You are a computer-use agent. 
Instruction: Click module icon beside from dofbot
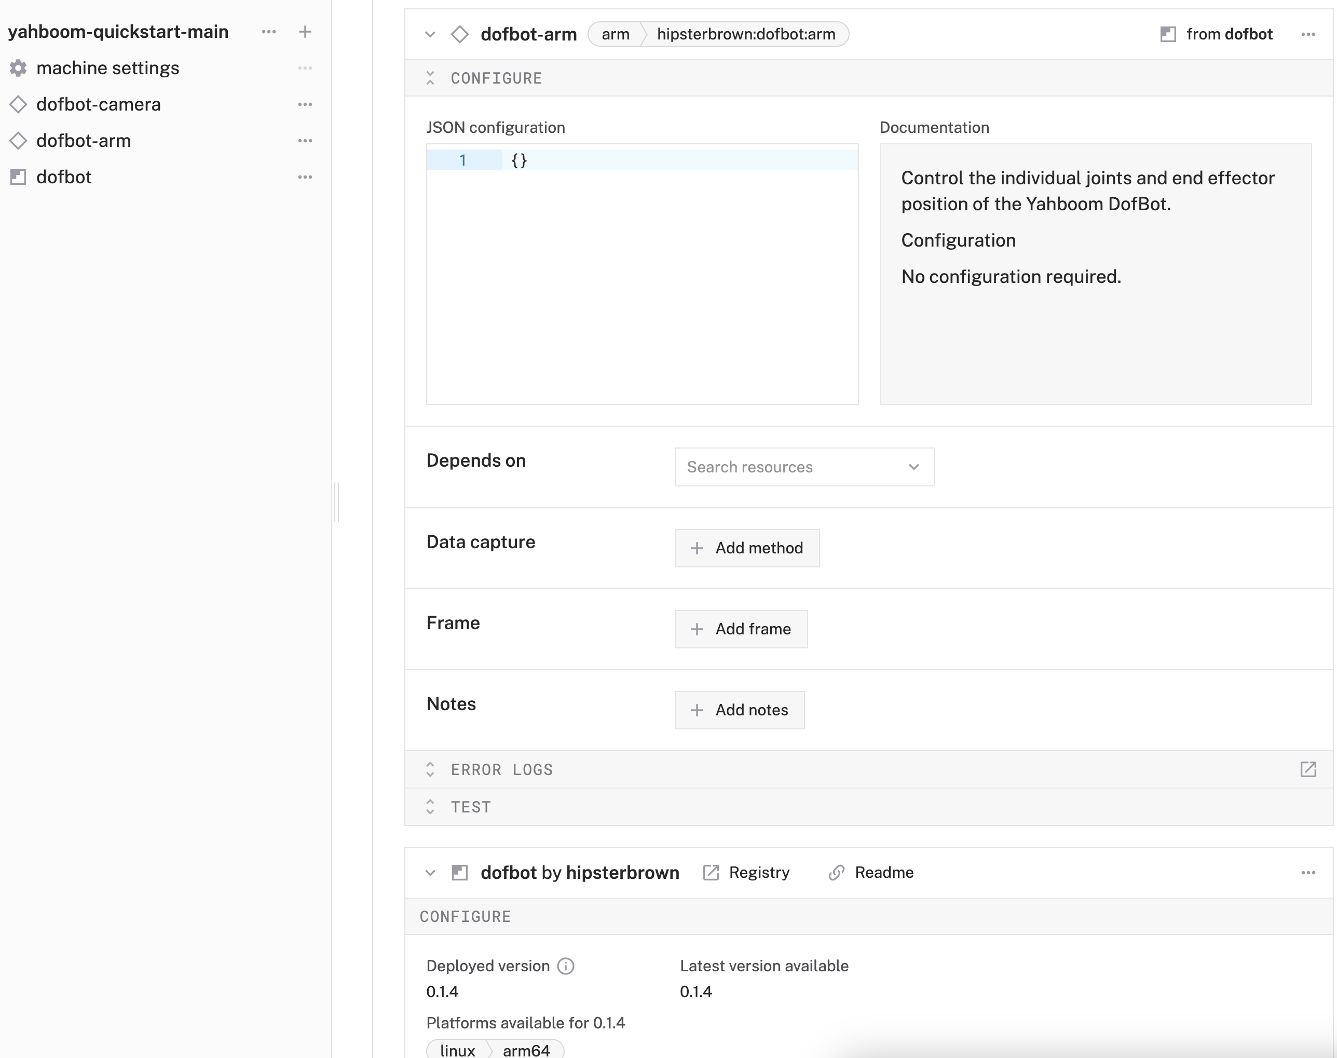point(1168,34)
